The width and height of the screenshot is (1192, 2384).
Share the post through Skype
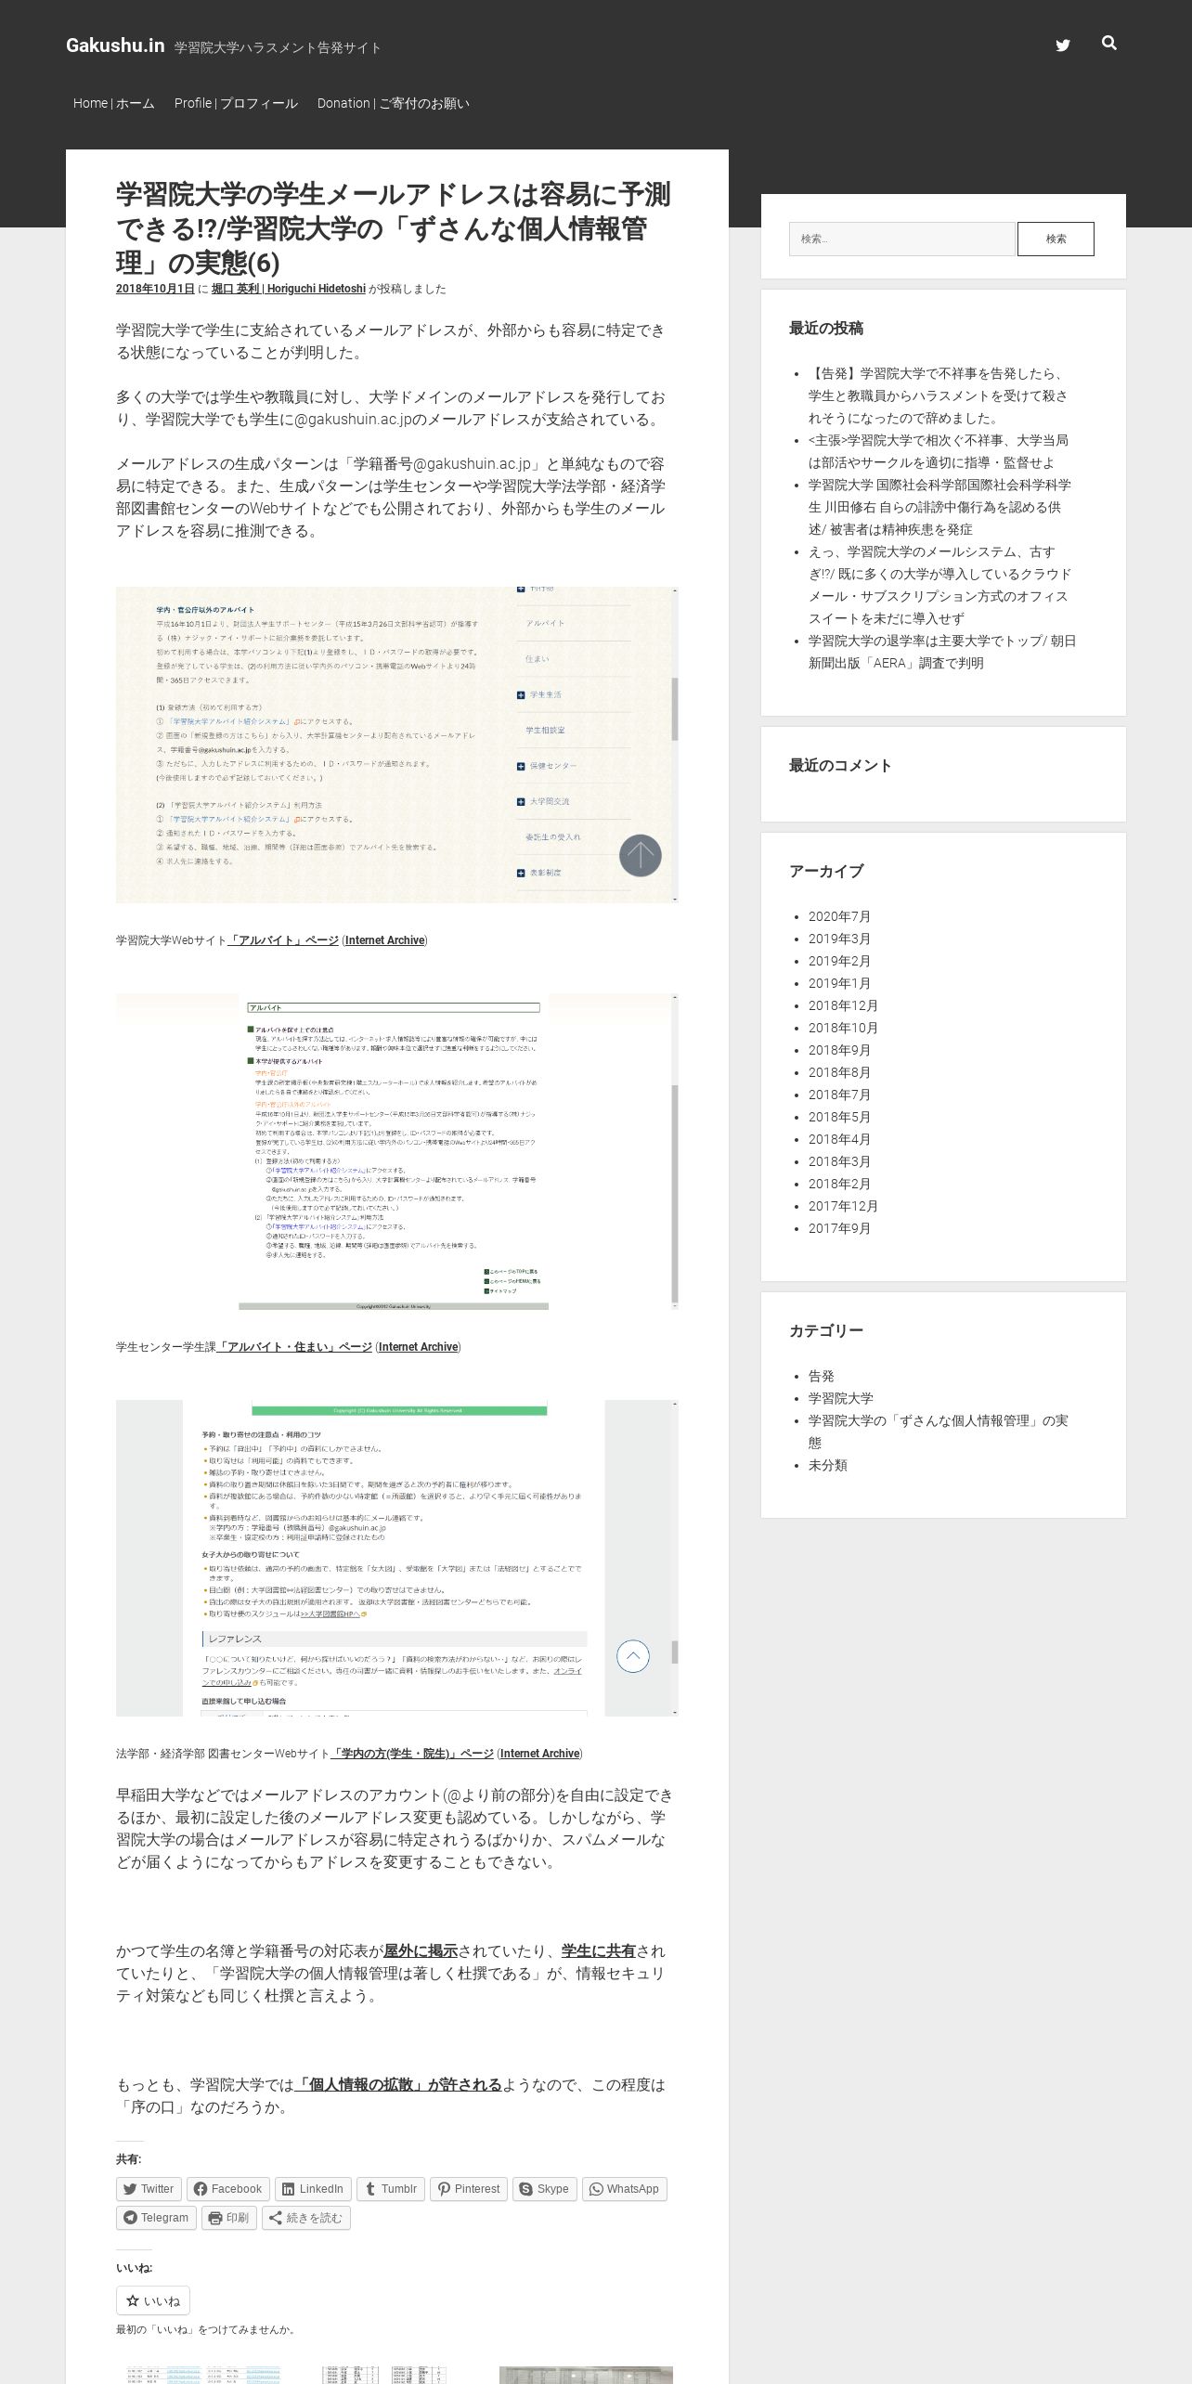tap(544, 2189)
